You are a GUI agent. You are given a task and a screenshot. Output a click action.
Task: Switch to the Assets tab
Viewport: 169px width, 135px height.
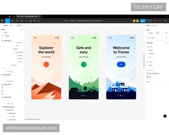[11, 25]
